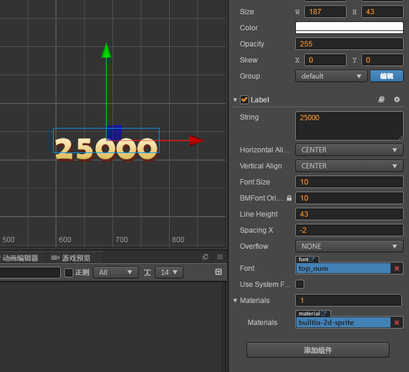The width and height of the screenshot is (409, 372).
Task: Click the BMFont Original Size lock icon
Action: click(289, 198)
